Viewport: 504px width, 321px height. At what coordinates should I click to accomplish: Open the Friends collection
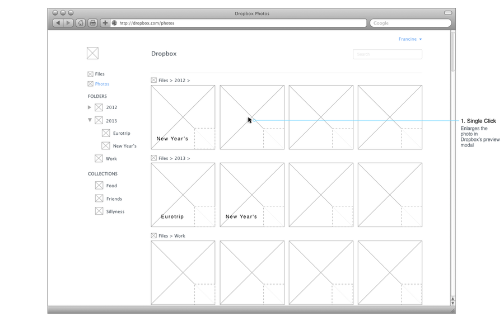coord(114,199)
